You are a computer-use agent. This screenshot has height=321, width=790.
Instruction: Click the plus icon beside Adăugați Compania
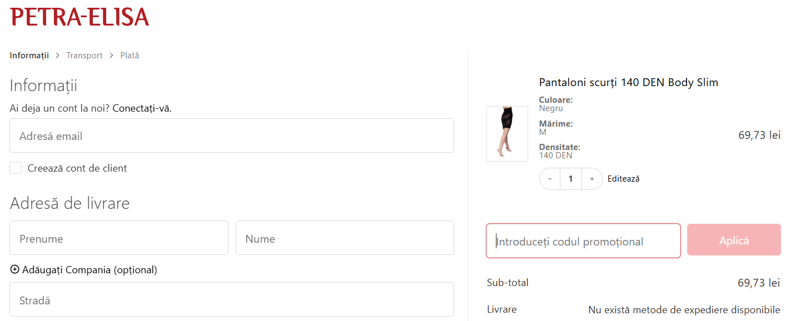coord(15,270)
